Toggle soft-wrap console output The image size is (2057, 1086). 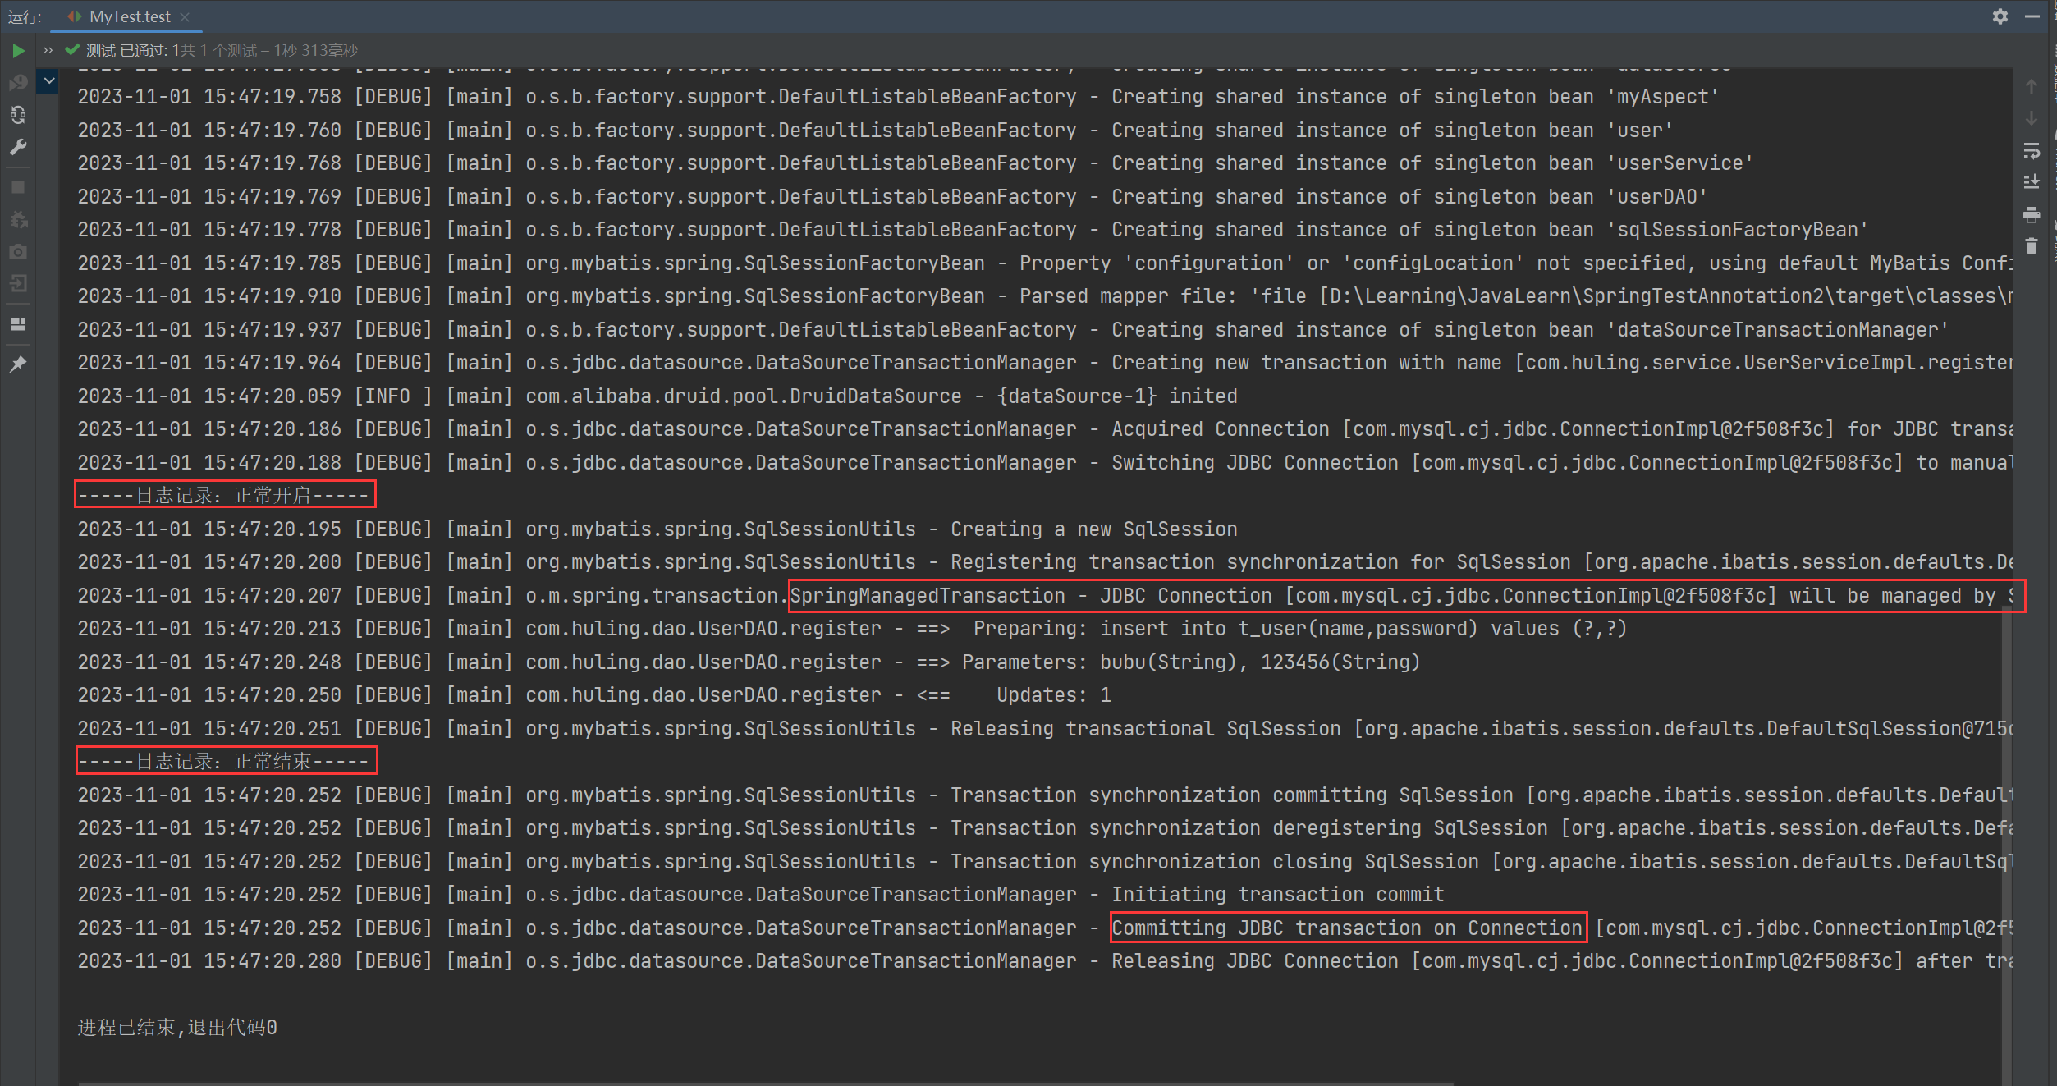[2032, 150]
